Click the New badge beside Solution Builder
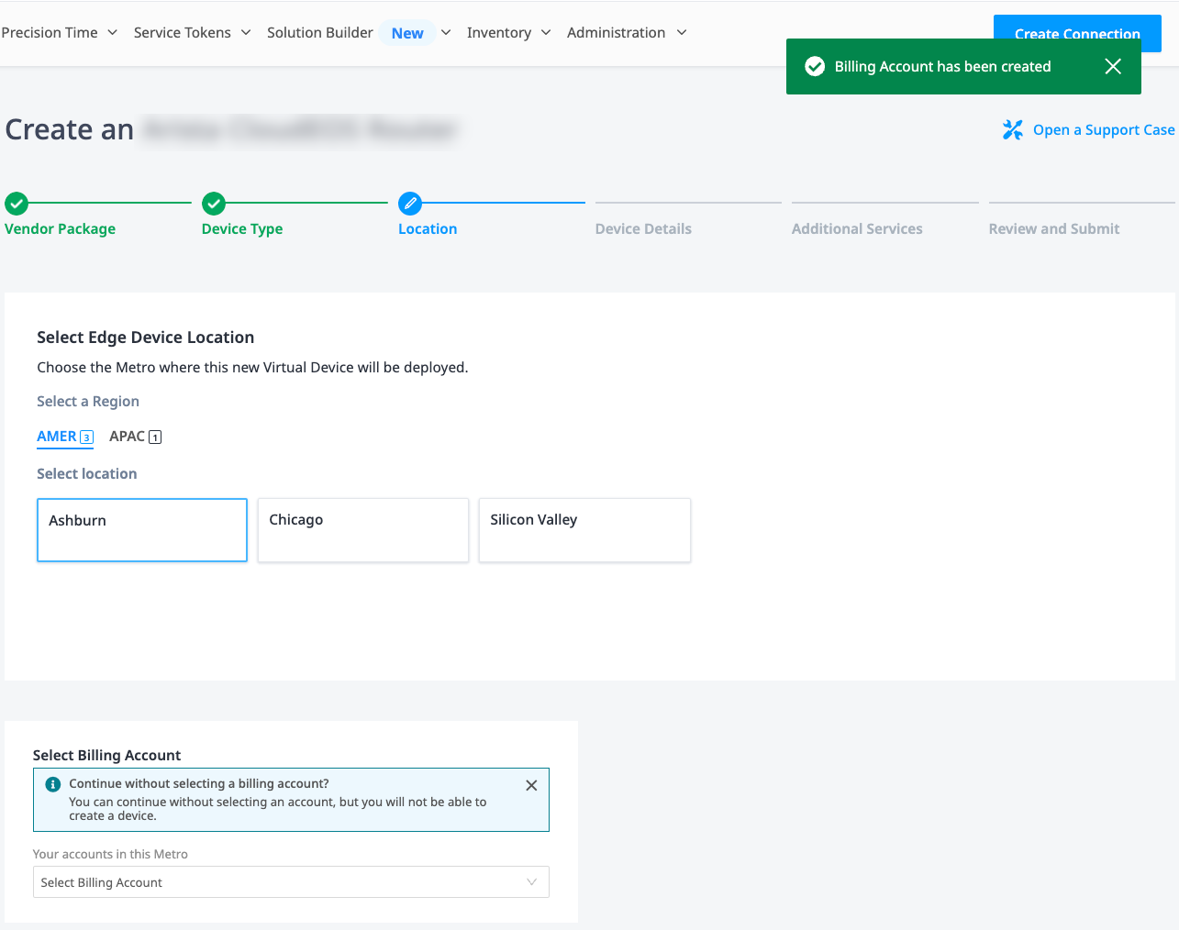 (x=407, y=33)
